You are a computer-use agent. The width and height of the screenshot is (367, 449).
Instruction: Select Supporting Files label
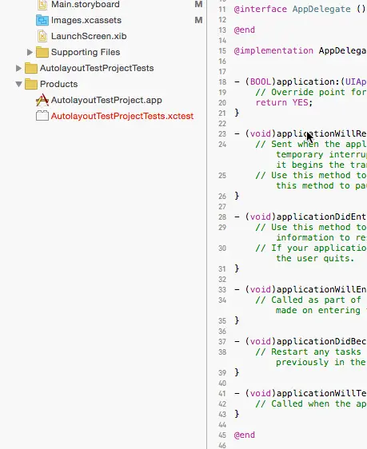pyautogui.click(x=86, y=52)
